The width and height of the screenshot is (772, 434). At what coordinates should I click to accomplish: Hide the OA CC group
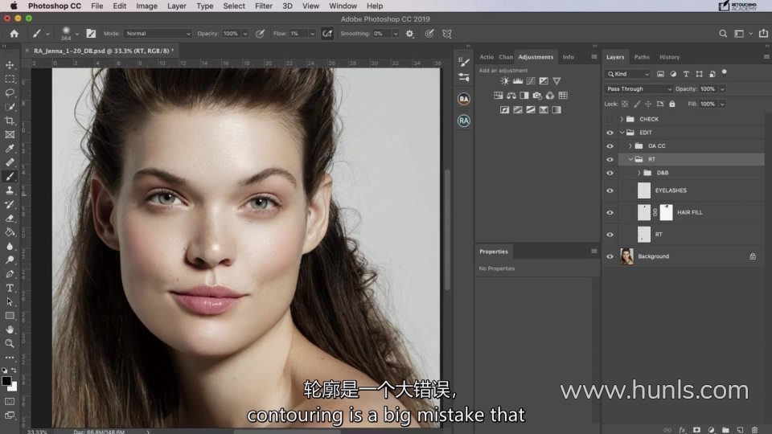tap(610, 146)
